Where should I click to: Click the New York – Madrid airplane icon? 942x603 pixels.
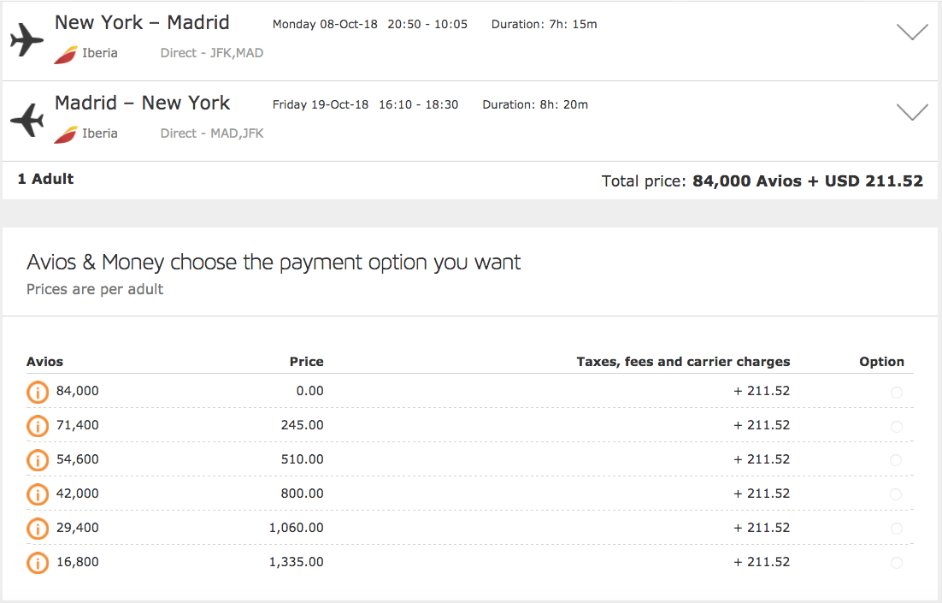[x=26, y=39]
